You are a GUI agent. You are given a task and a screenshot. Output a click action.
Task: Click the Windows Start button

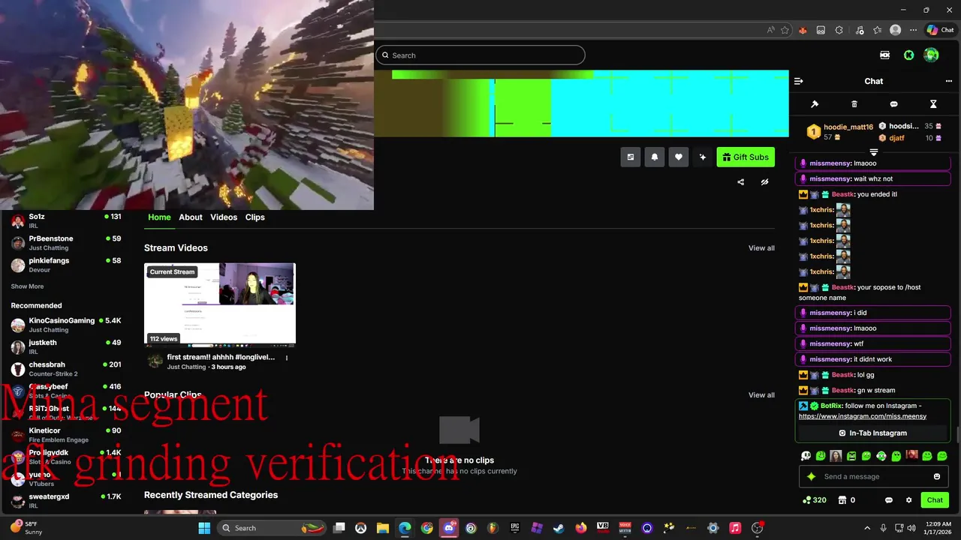[204, 528]
